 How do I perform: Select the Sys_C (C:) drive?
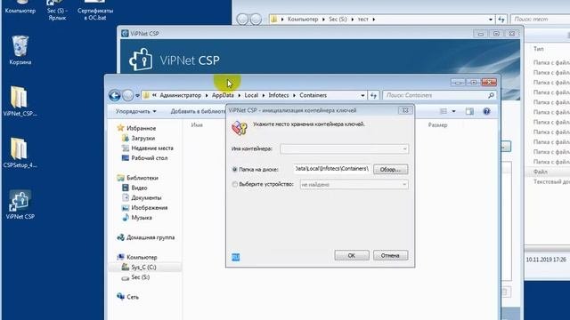click(143, 267)
